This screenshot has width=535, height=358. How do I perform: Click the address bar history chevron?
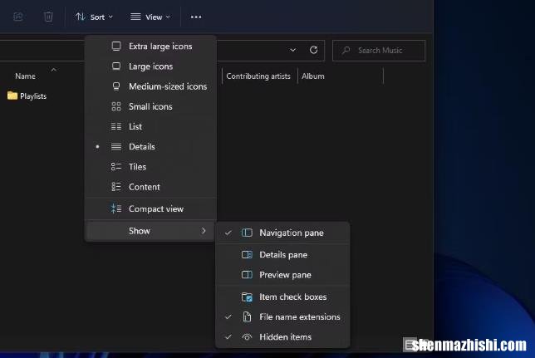pyautogui.click(x=292, y=50)
